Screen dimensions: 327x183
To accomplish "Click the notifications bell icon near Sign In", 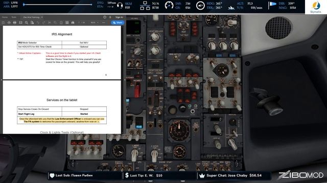I will (x=110, y=17).
